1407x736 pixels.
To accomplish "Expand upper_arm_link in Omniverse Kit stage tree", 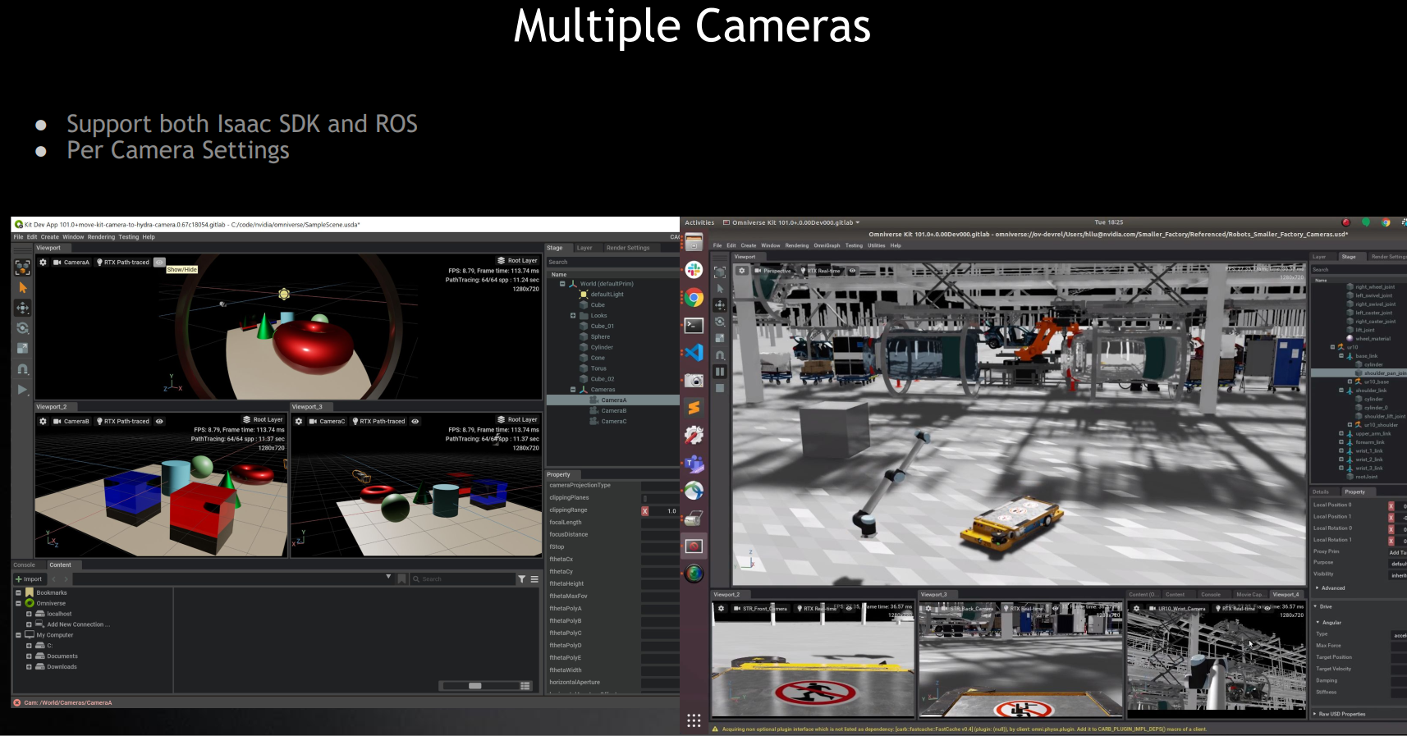I will pyautogui.click(x=1341, y=433).
